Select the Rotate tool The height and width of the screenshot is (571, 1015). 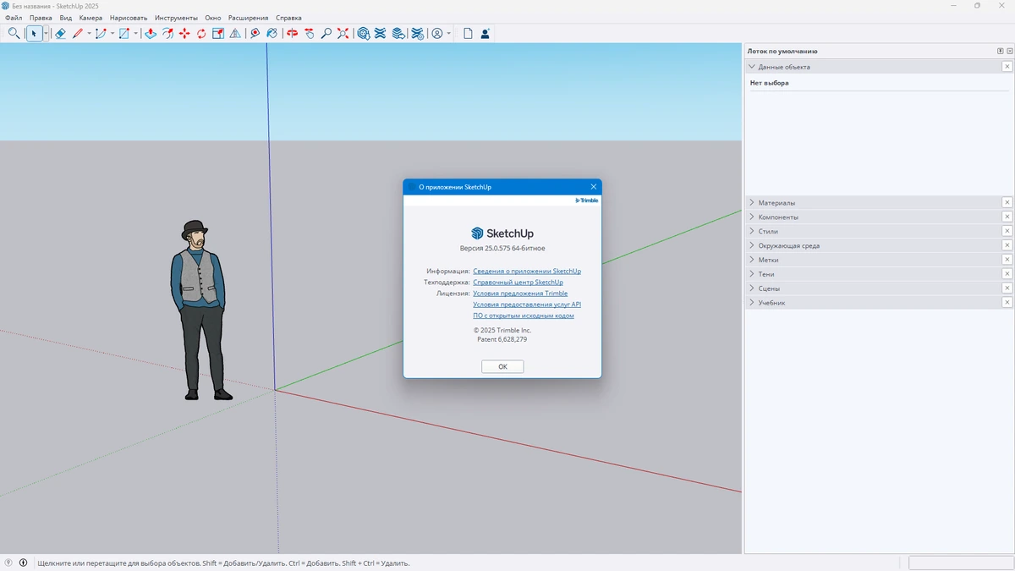pyautogui.click(x=201, y=34)
